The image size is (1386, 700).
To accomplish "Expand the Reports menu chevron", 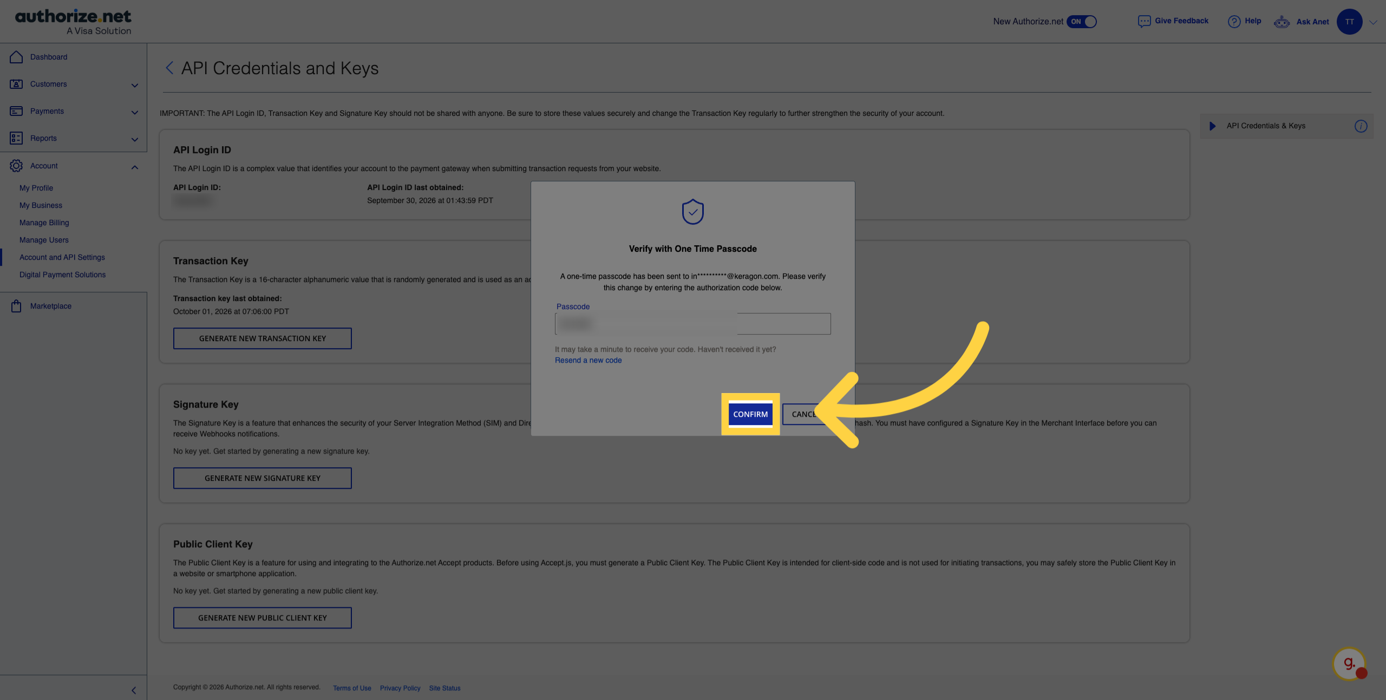I will click(x=135, y=139).
